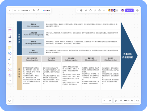The width and height of the screenshot is (147, 111).
Task: Open the minimap panel icon bottom-left
Action: point(10,101)
